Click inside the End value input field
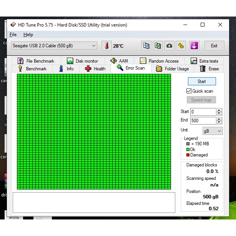Screen dimensions: 236x236 pos(203,120)
